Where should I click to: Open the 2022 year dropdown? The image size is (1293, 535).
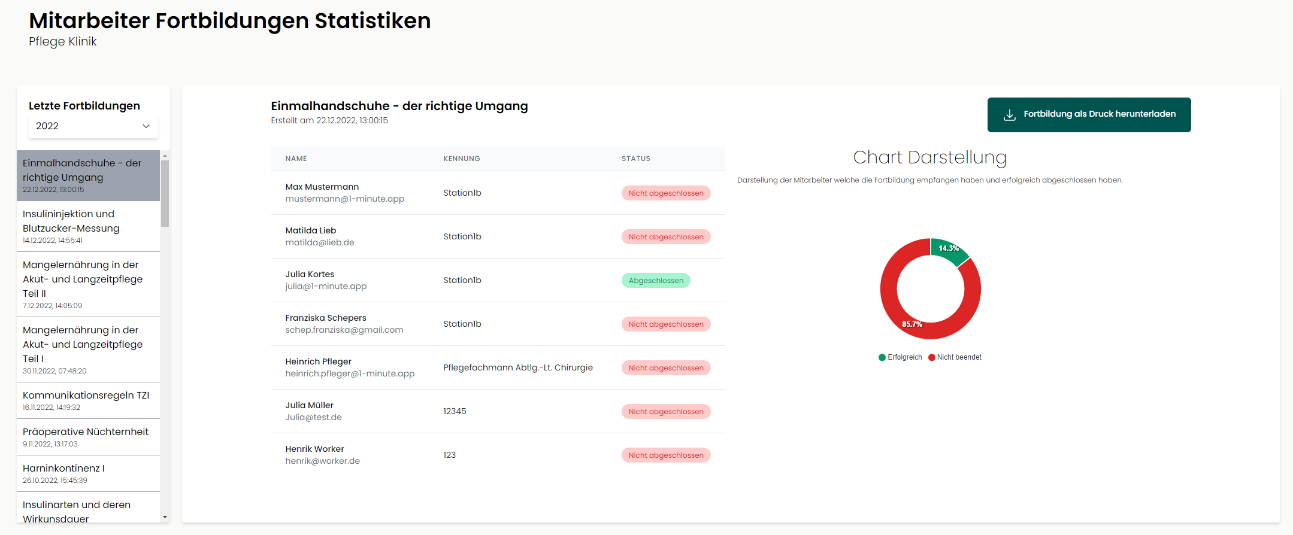93,126
